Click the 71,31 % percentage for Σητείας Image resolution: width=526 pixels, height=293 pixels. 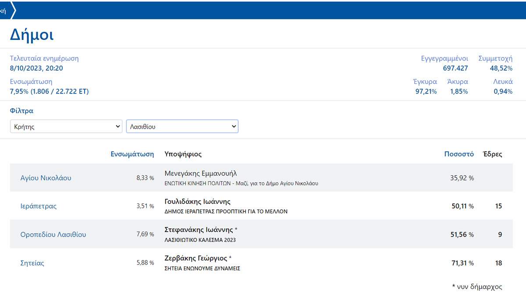(462, 263)
